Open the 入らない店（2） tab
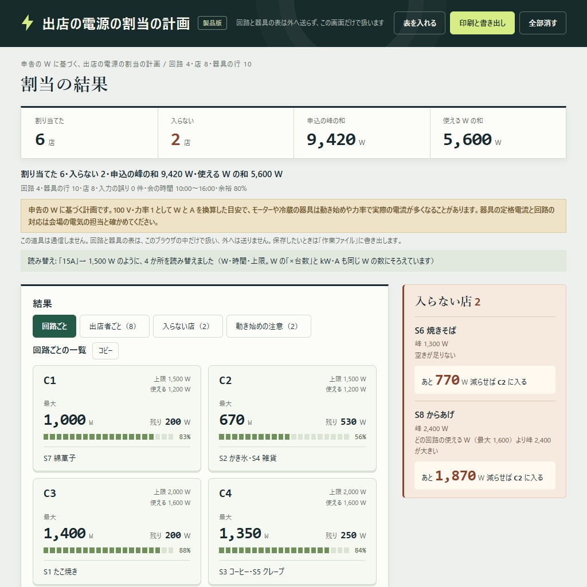This screenshot has height=587, width=587. pos(187,326)
